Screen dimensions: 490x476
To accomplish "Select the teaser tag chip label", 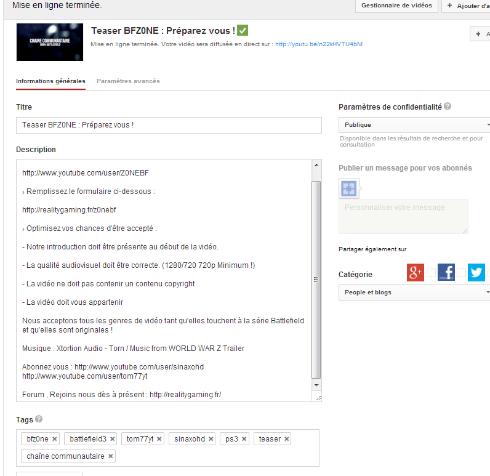I will (x=270, y=439).
